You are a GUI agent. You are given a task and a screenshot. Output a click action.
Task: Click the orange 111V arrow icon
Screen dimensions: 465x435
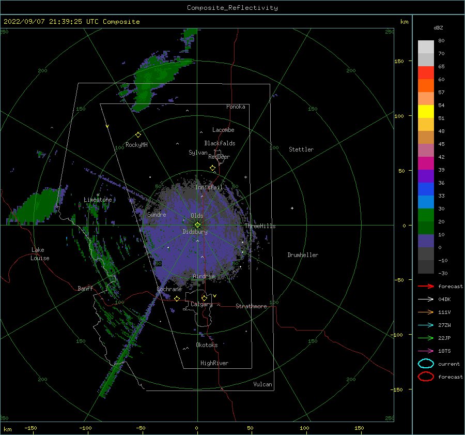(x=426, y=312)
